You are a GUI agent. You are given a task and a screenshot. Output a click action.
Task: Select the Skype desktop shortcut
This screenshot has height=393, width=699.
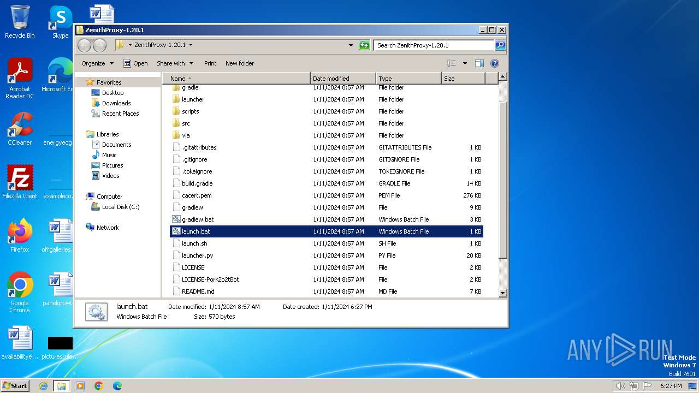(60, 22)
